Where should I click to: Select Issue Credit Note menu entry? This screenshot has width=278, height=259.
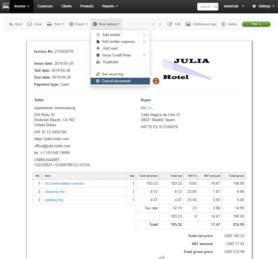tap(117, 55)
